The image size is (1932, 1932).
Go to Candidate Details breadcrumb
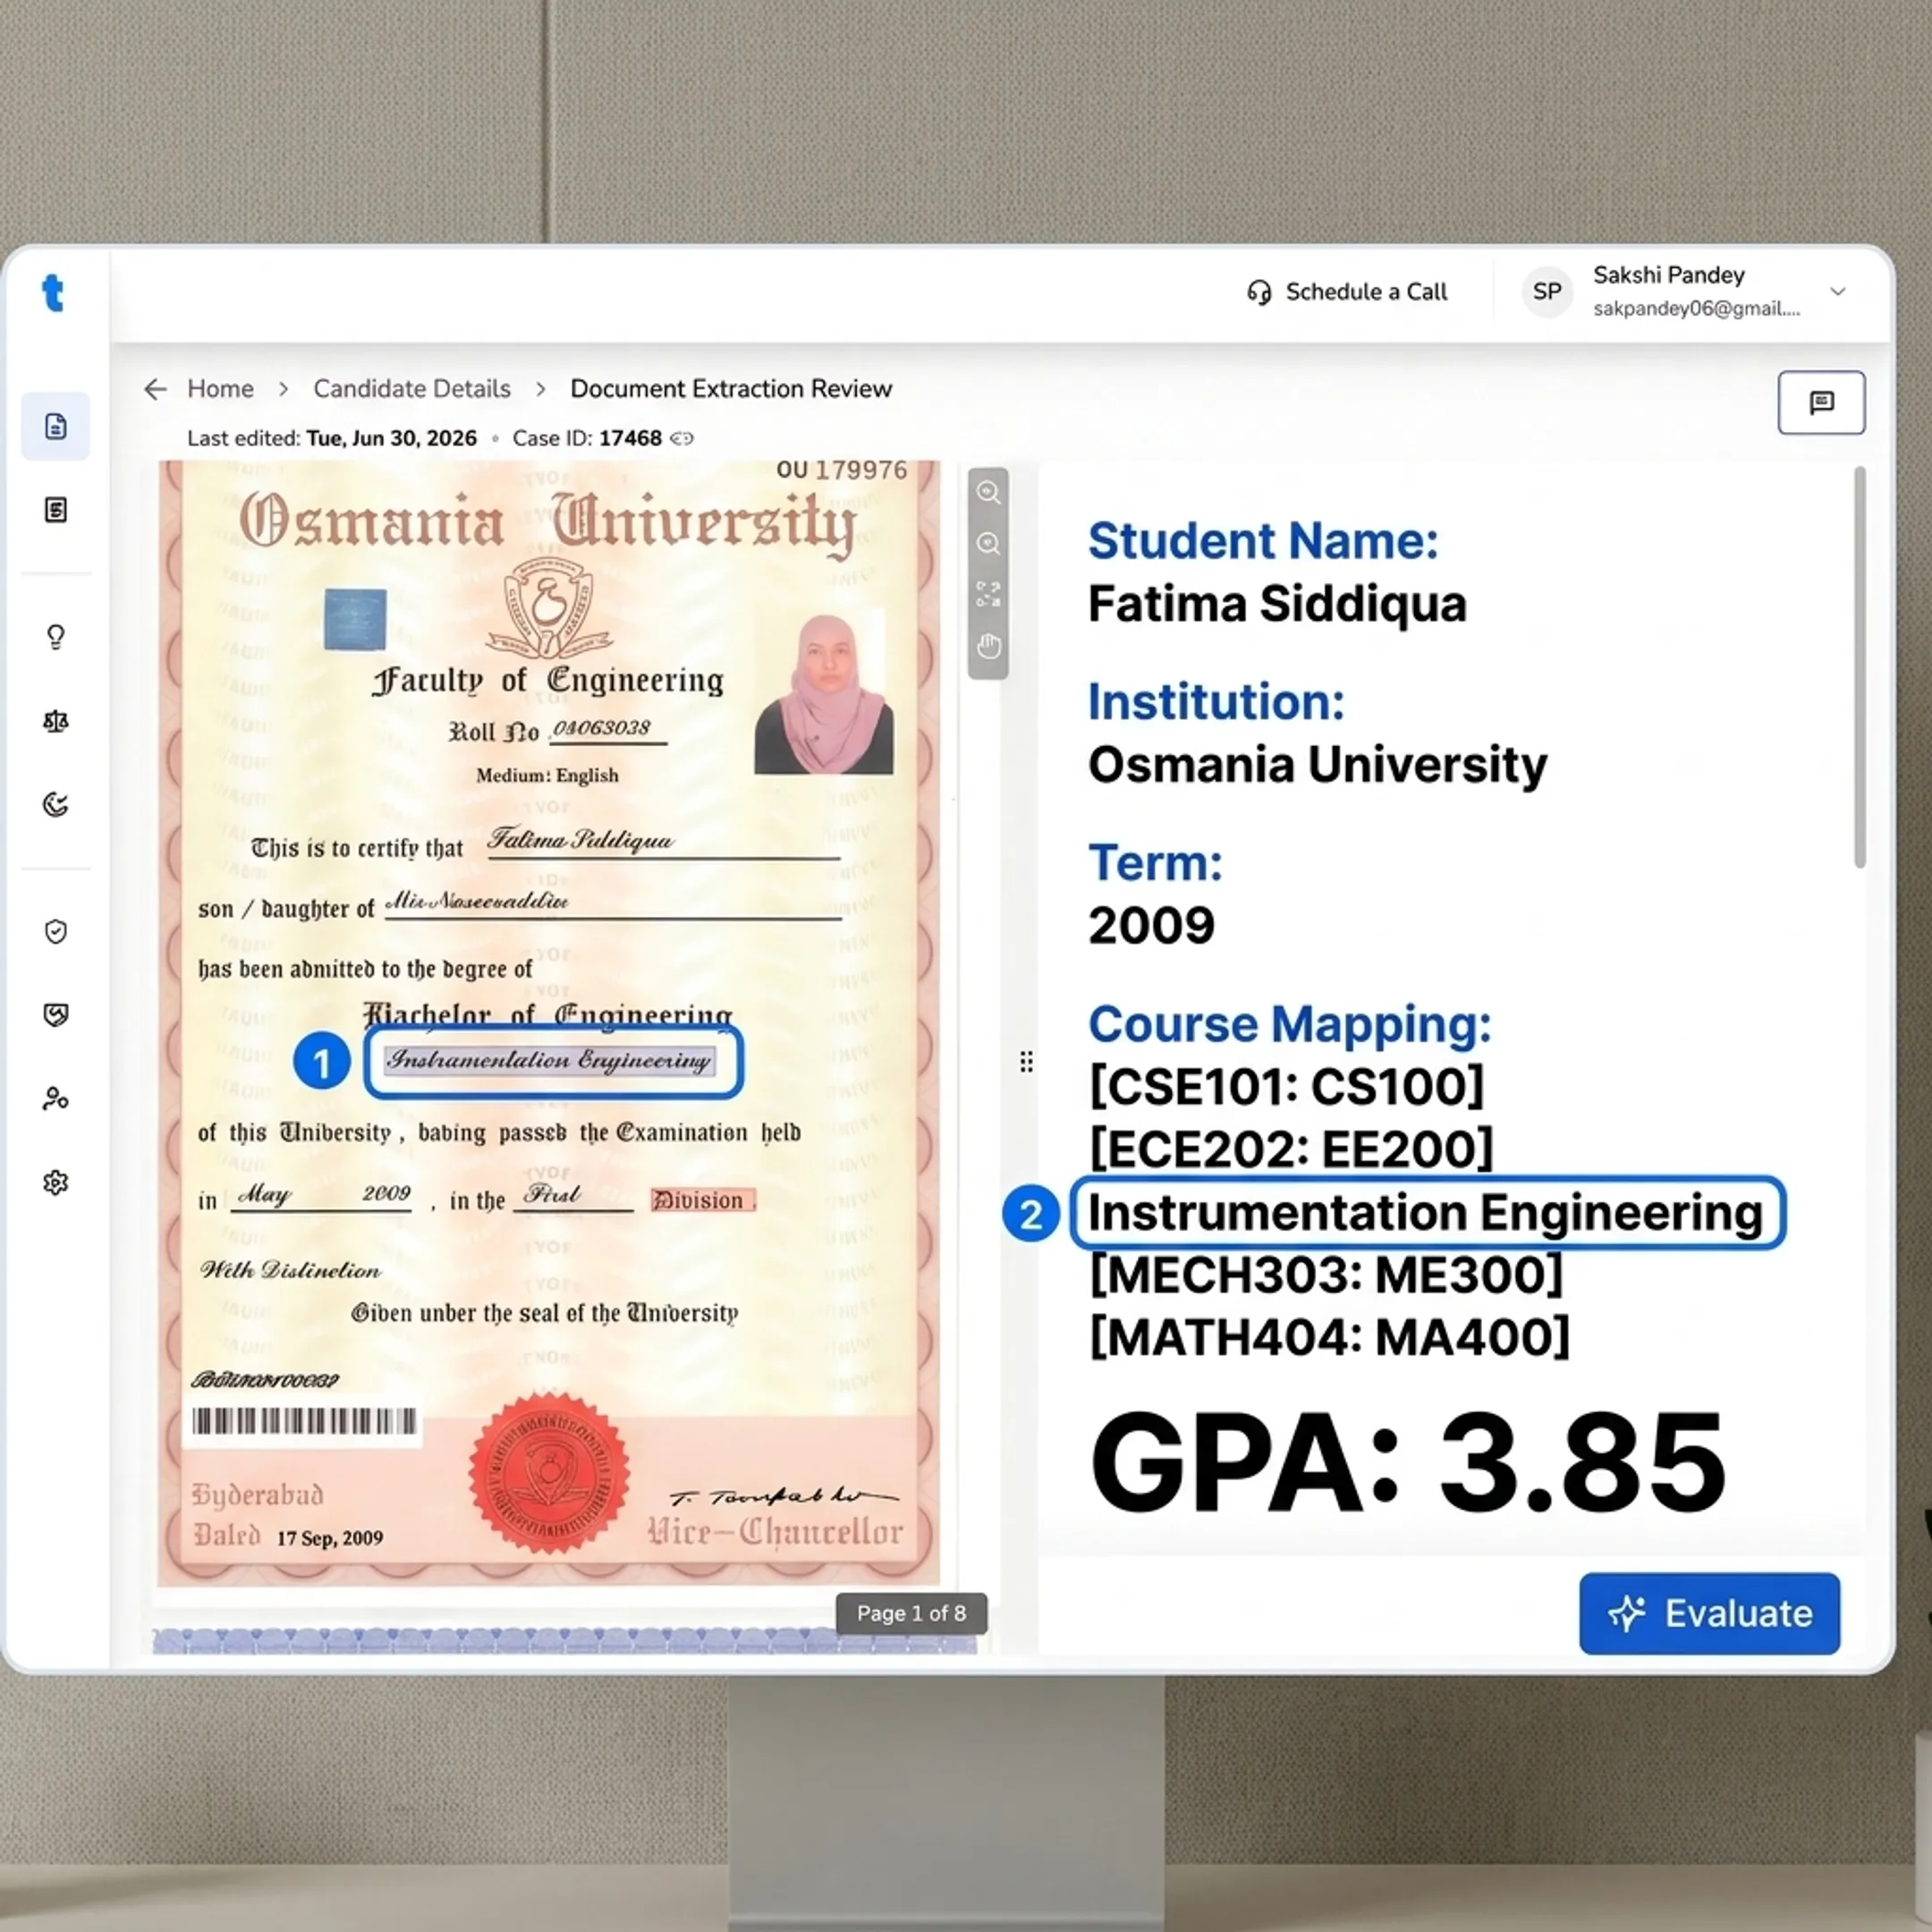pos(412,389)
